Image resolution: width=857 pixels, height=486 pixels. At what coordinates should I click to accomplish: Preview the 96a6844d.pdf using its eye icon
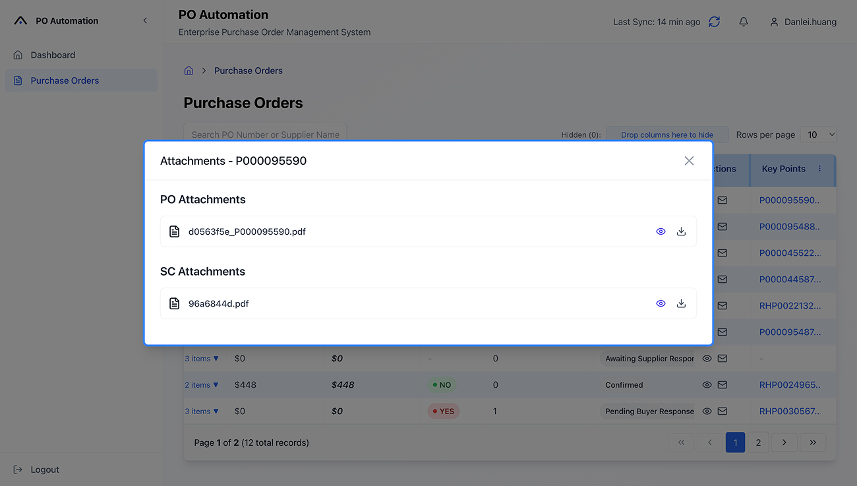661,303
